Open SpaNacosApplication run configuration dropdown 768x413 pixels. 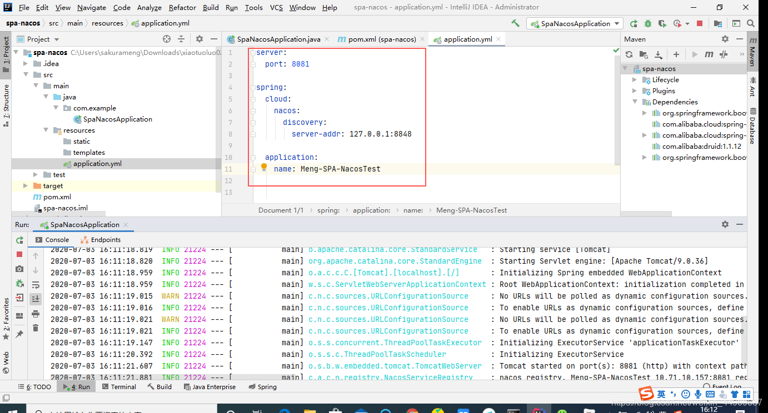576,23
